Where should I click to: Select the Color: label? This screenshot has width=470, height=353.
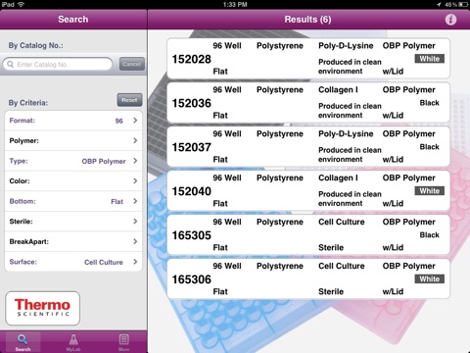point(20,181)
